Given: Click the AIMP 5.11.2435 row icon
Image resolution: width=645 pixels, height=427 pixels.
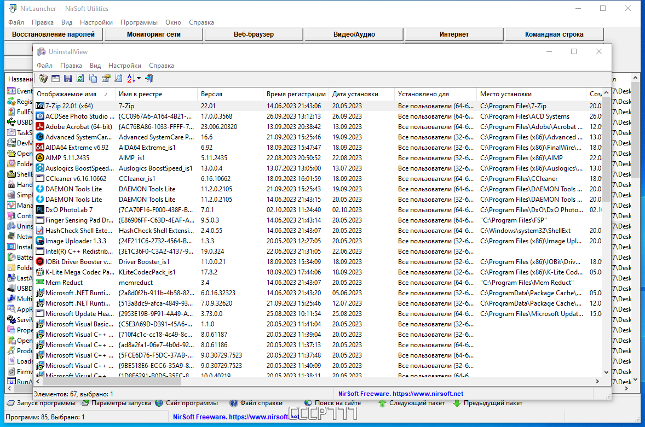Looking at the screenshot, I should tap(40, 157).
